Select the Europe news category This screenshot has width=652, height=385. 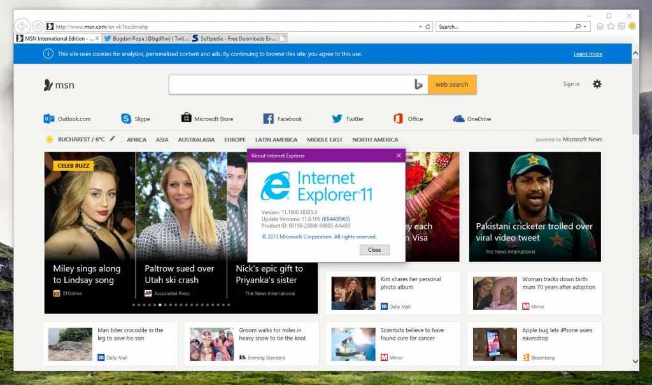[234, 140]
